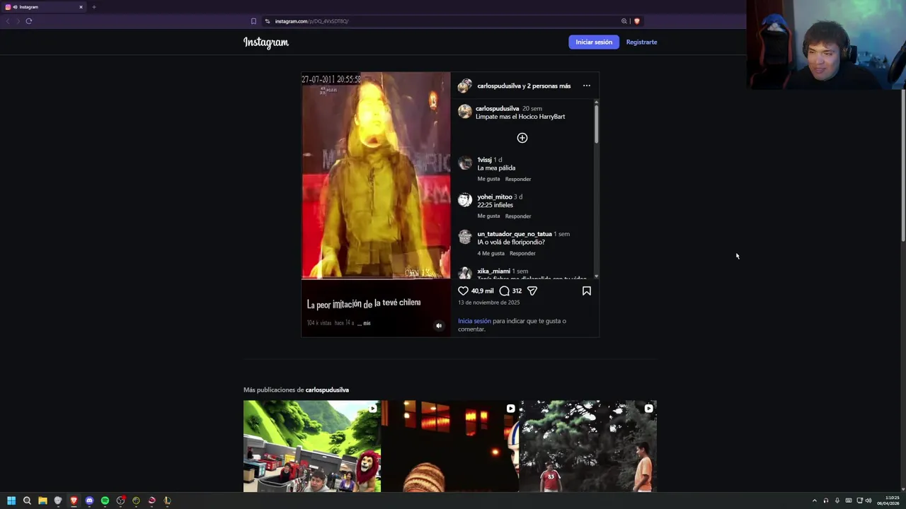
Task: Open Discord from the taskbar
Action: [89, 501]
